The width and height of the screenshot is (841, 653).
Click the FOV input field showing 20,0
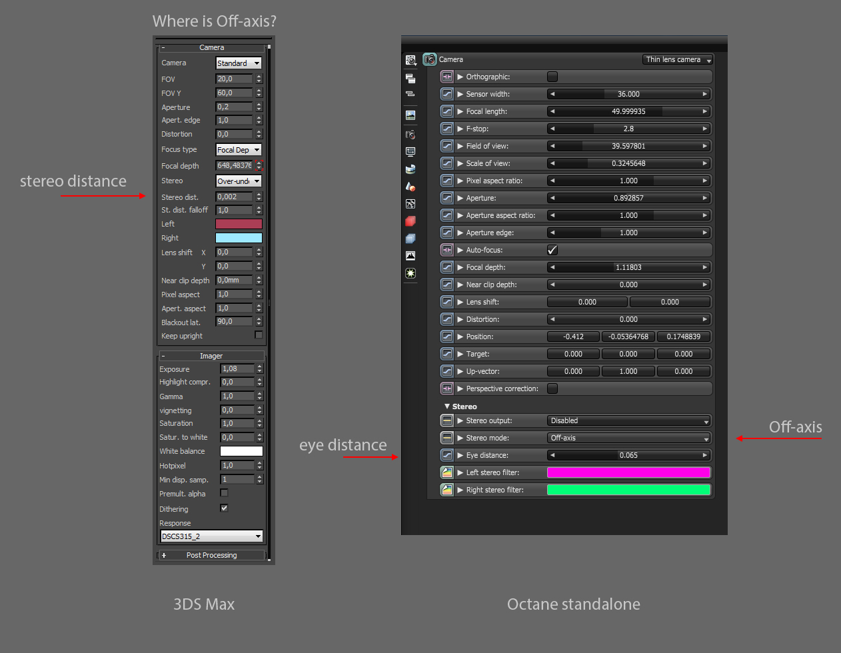tap(234, 79)
